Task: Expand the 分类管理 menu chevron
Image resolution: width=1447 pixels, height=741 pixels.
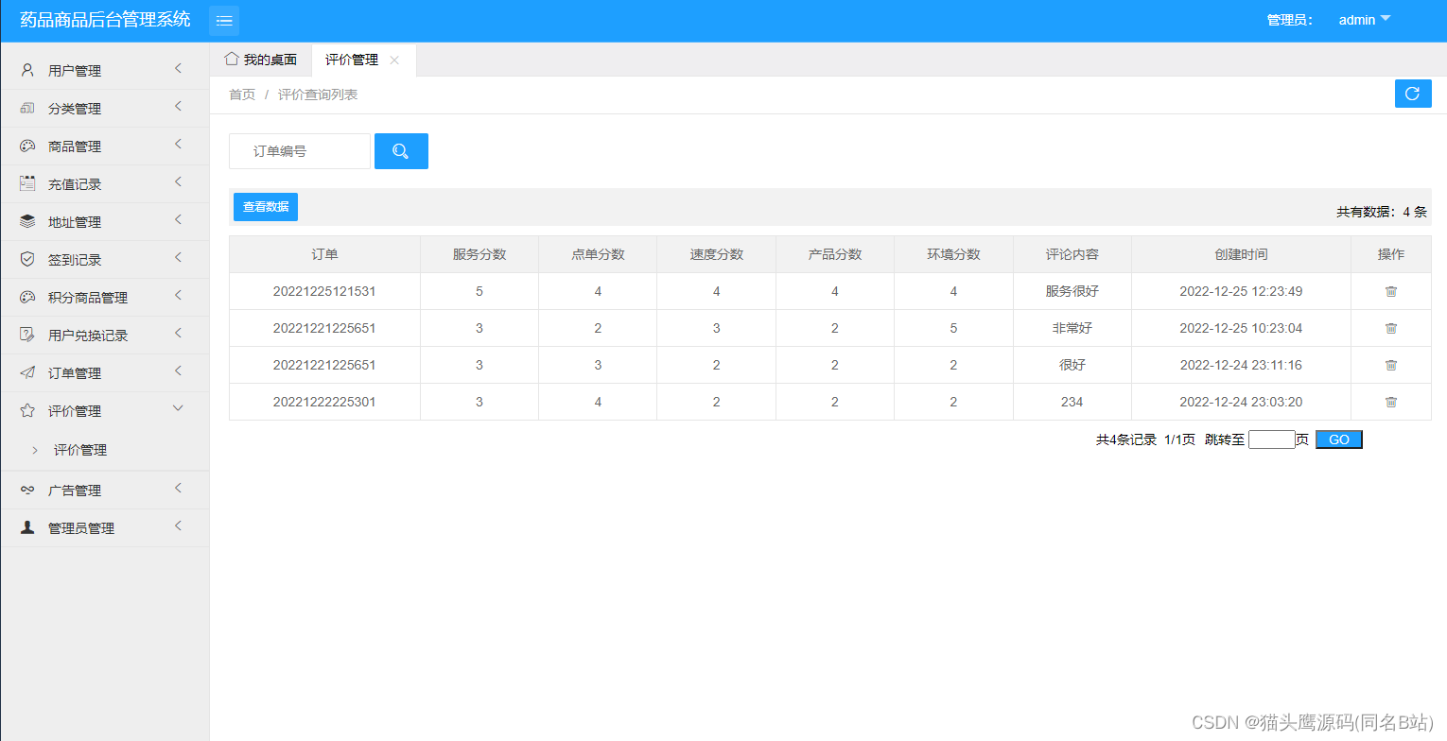Action: [x=178, y=106]
